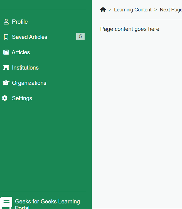182x209 pixels.
Task: Go home via breadcrumb house icon
Action: click(x=103, y=10)
